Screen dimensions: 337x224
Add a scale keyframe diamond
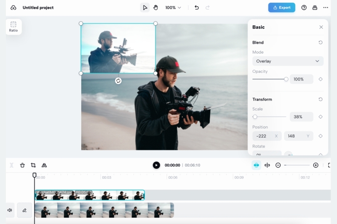(321, 117)
